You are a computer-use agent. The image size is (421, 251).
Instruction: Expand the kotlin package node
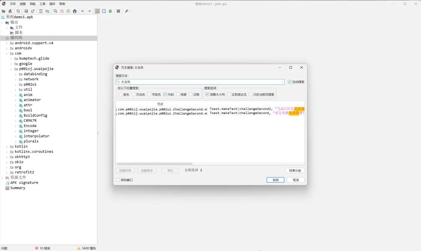[x=7, y=147]
